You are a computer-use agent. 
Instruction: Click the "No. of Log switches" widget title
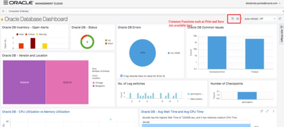tap(131, 84)
